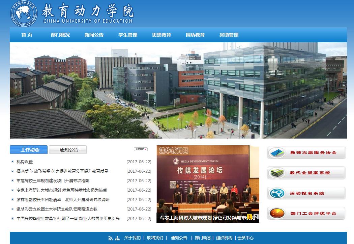Switch to the 通知公告 tab
The image size is (354, 244).
pyautogui.click(x=68, y=150)
